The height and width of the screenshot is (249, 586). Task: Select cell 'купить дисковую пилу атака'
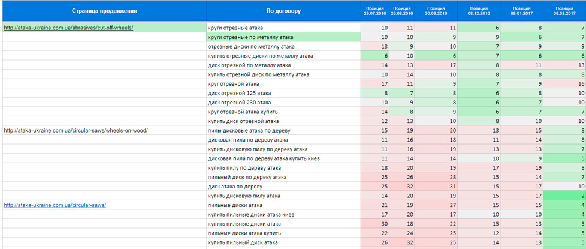click(x=283, y=196)
